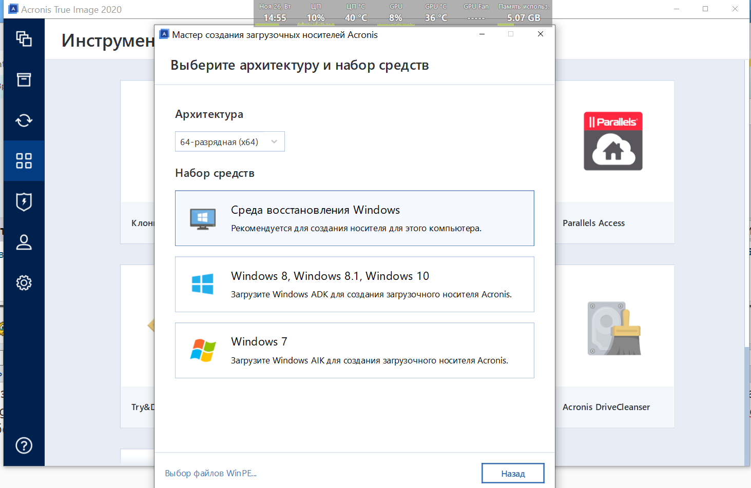Open Settings gear icon in sidebar
Viewport: 751px width, 488px height.
click(24, 282)
